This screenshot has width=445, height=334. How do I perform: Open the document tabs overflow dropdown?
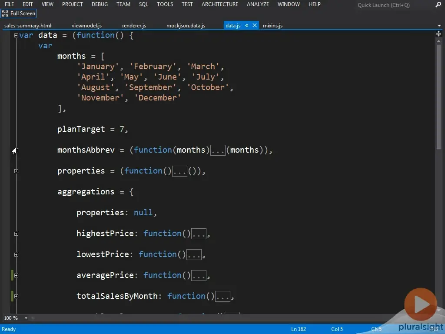(x=439, y=26)
